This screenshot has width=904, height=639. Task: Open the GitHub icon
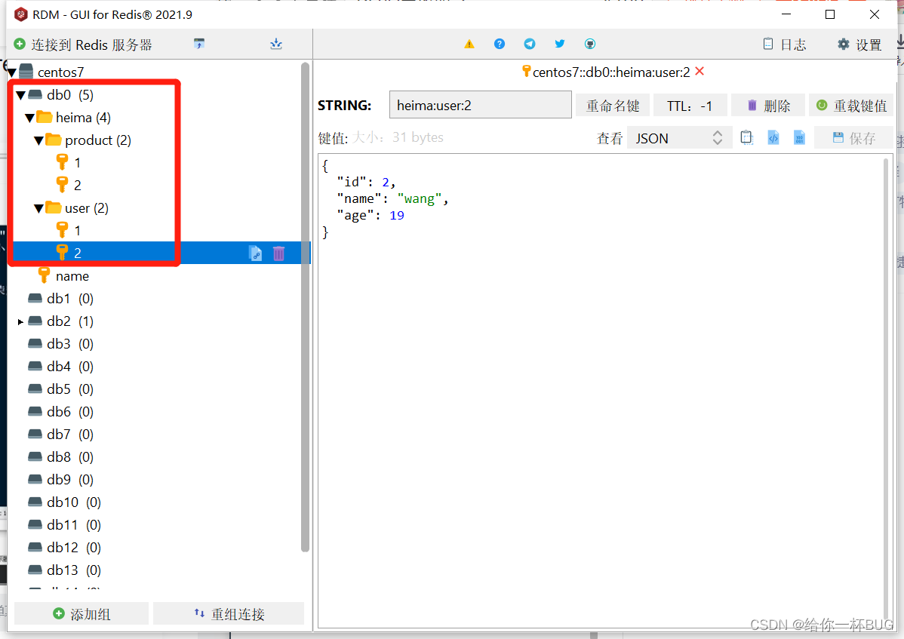[590, 44]
